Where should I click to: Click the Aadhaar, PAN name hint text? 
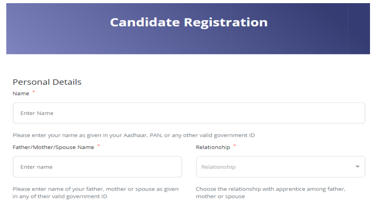click(137, 135)
